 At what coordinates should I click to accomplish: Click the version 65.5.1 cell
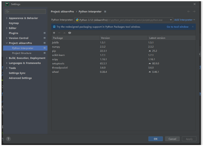[103, 63]
